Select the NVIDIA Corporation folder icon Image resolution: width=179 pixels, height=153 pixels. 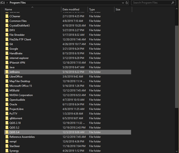click(x=7, y=95)
